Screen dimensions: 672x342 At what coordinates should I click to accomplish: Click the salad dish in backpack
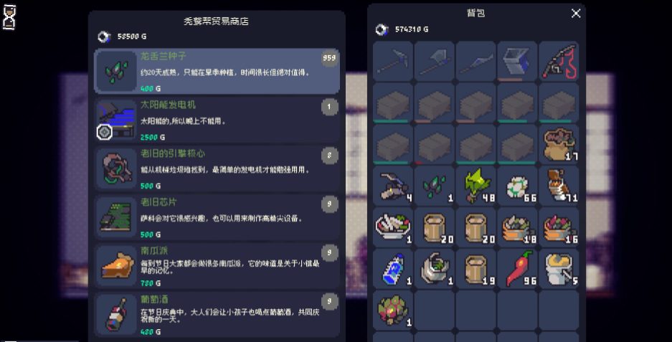click(x=392, y=227)
